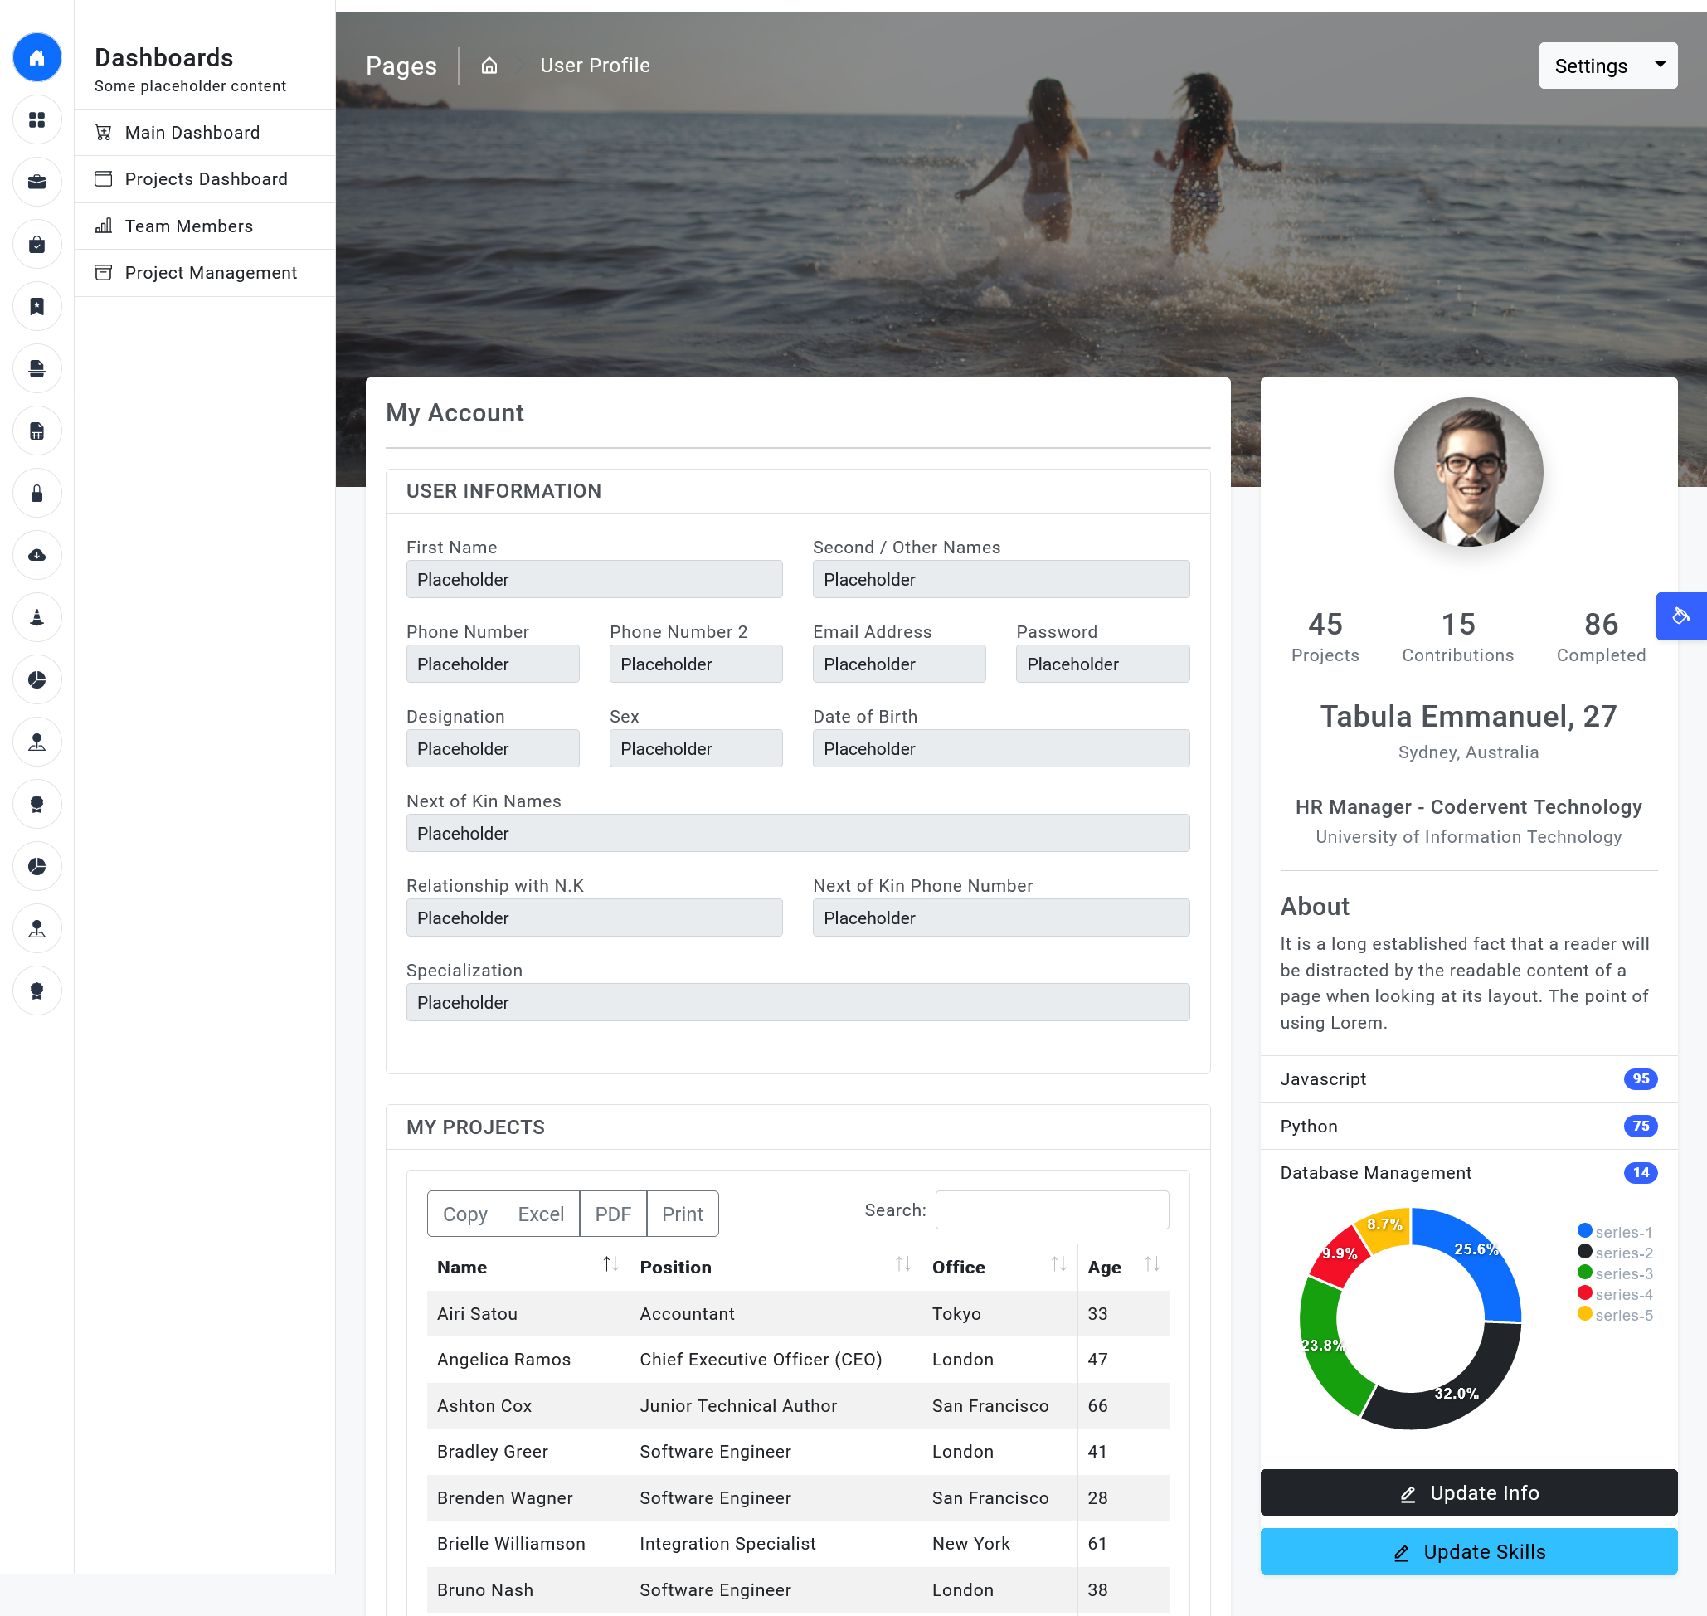Click the shredded document sidebar icon
This screenshot has height=1616, width=1707.
(37, 368)
